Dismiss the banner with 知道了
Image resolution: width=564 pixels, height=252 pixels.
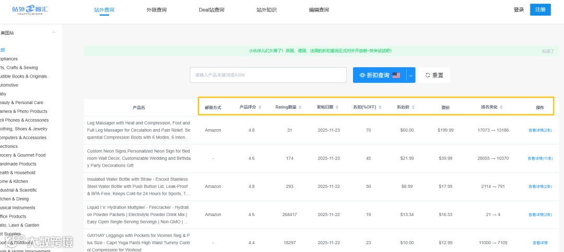tap(548, 51)
